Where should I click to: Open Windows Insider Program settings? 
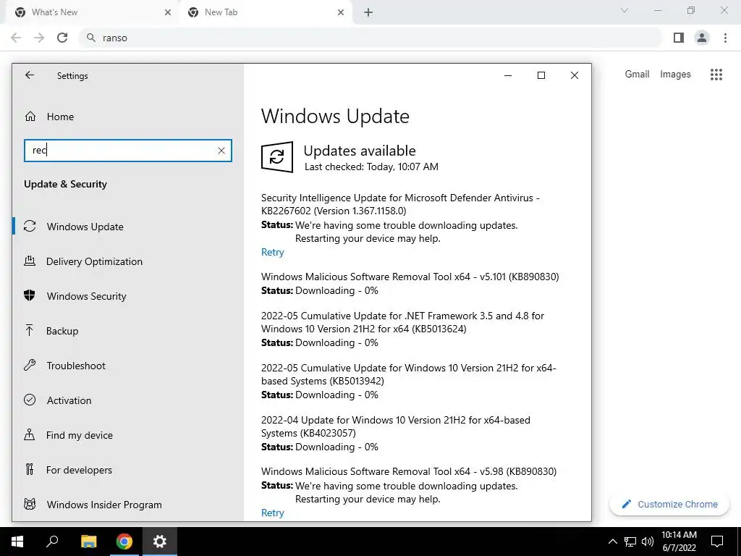pos(127,505)
